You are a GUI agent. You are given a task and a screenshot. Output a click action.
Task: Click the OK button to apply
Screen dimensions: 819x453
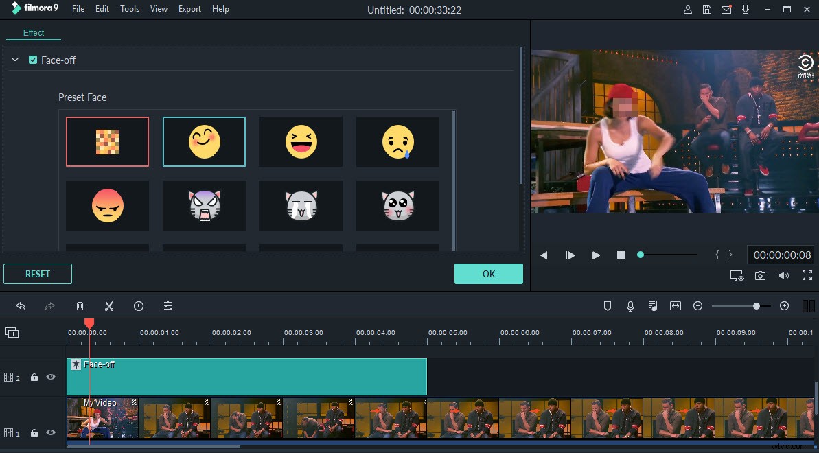click(x=488, y=273)
